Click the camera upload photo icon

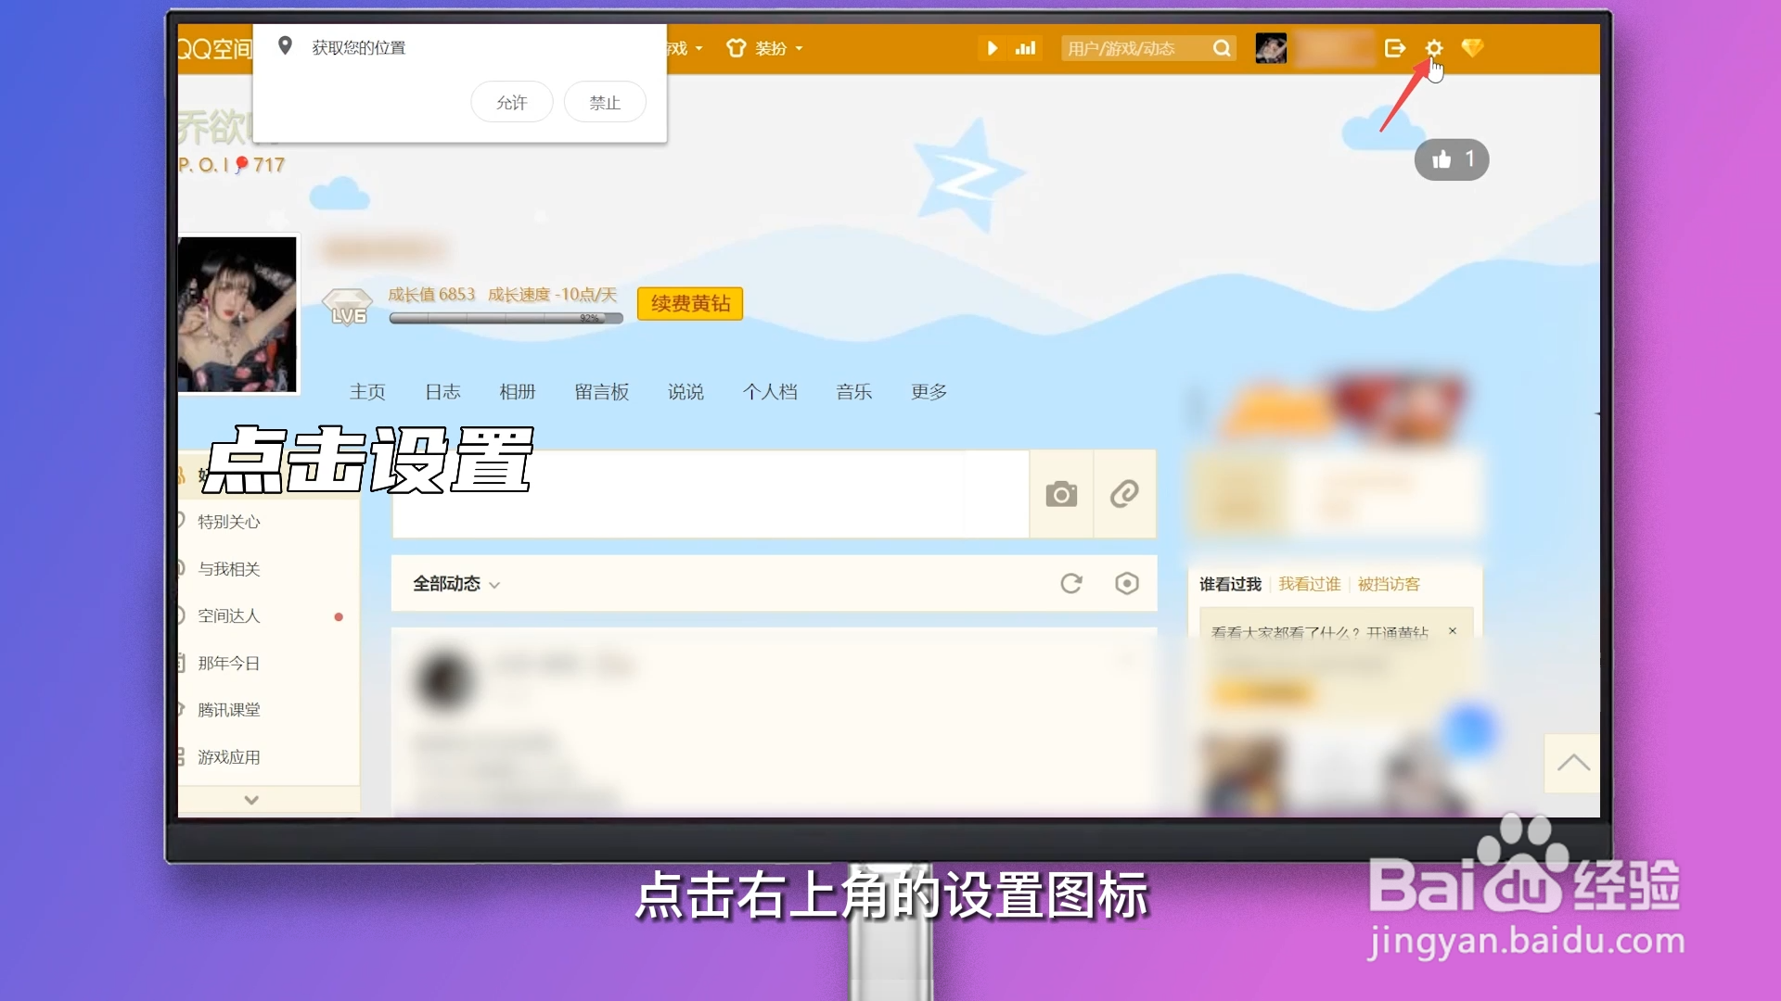click(x=1061, y=494)
